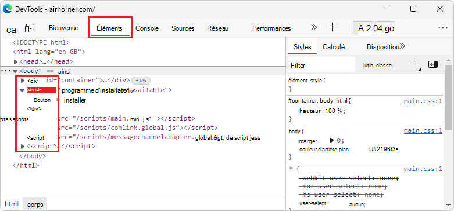454x211 pixels.
Task: Maximize the DevTools window
Action: tap(413, 9)
